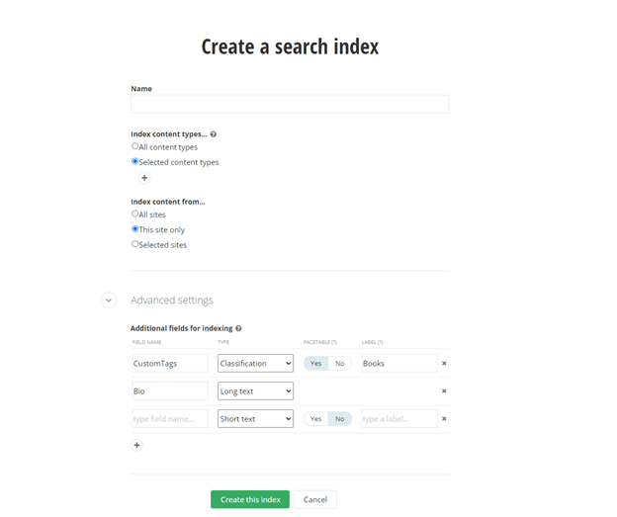617x517 pixels.
Task: Choose This site only option
Action: [135, 228]
